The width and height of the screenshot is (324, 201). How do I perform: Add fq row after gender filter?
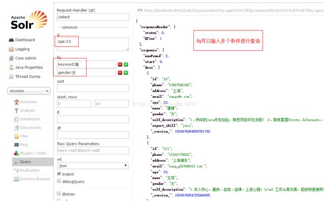(x=126, y=73)
